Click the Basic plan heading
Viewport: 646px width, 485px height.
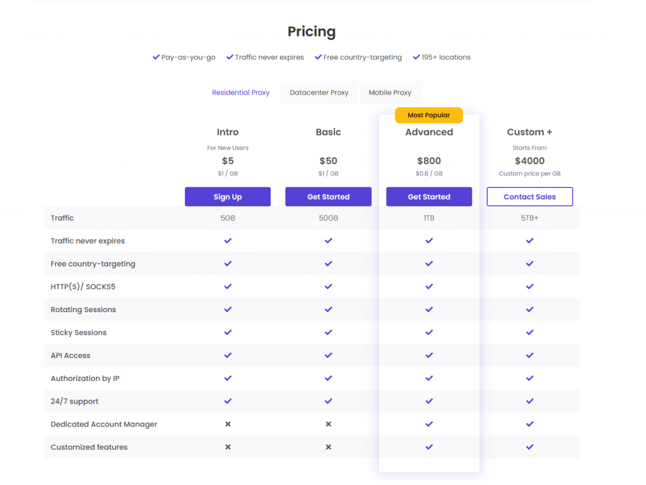(328, 132)
